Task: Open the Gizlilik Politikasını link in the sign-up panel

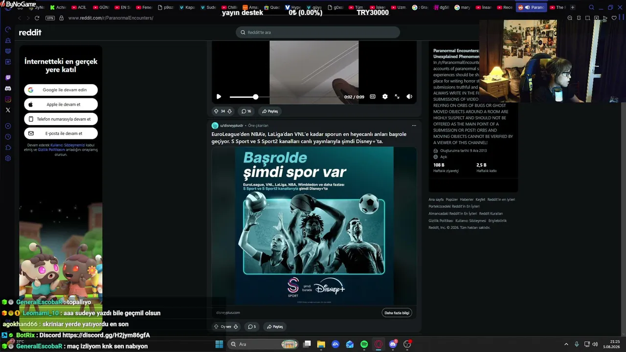Action: (51, 150)
